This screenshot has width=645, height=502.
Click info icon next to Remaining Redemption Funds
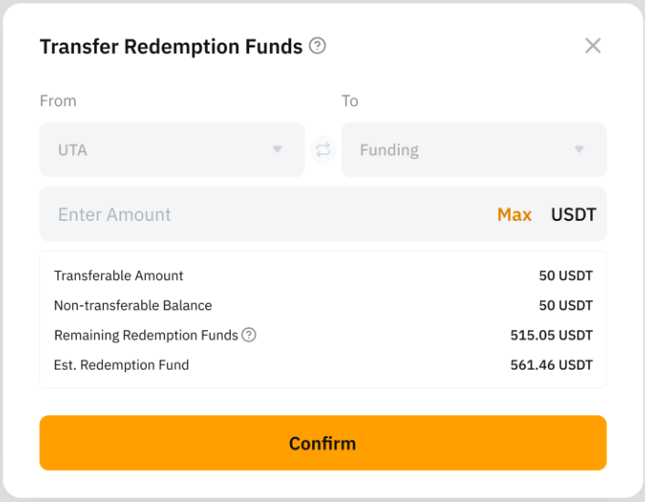point(249,335)
